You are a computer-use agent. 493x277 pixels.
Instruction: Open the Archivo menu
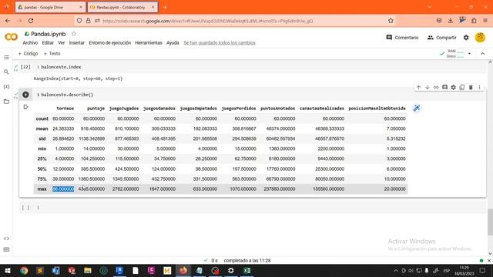pos(30,43)
